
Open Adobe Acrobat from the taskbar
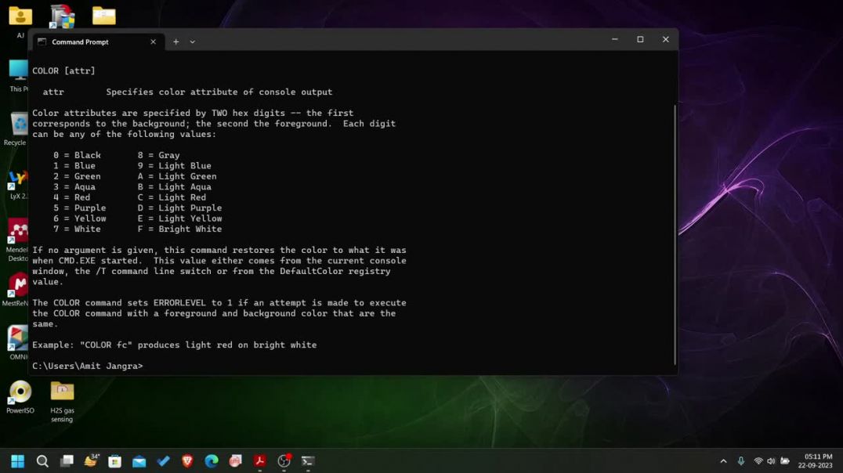pos(259,461)
